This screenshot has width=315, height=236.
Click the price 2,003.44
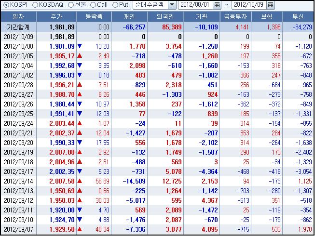pos(62,123)
